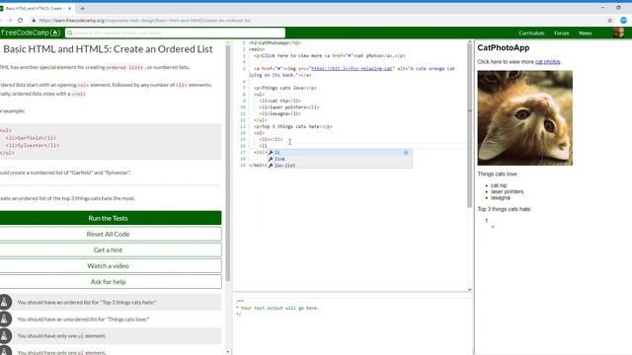Click the Run the Tests button
This screenshot has width=632, height=355.
click(x=108, y=218)
